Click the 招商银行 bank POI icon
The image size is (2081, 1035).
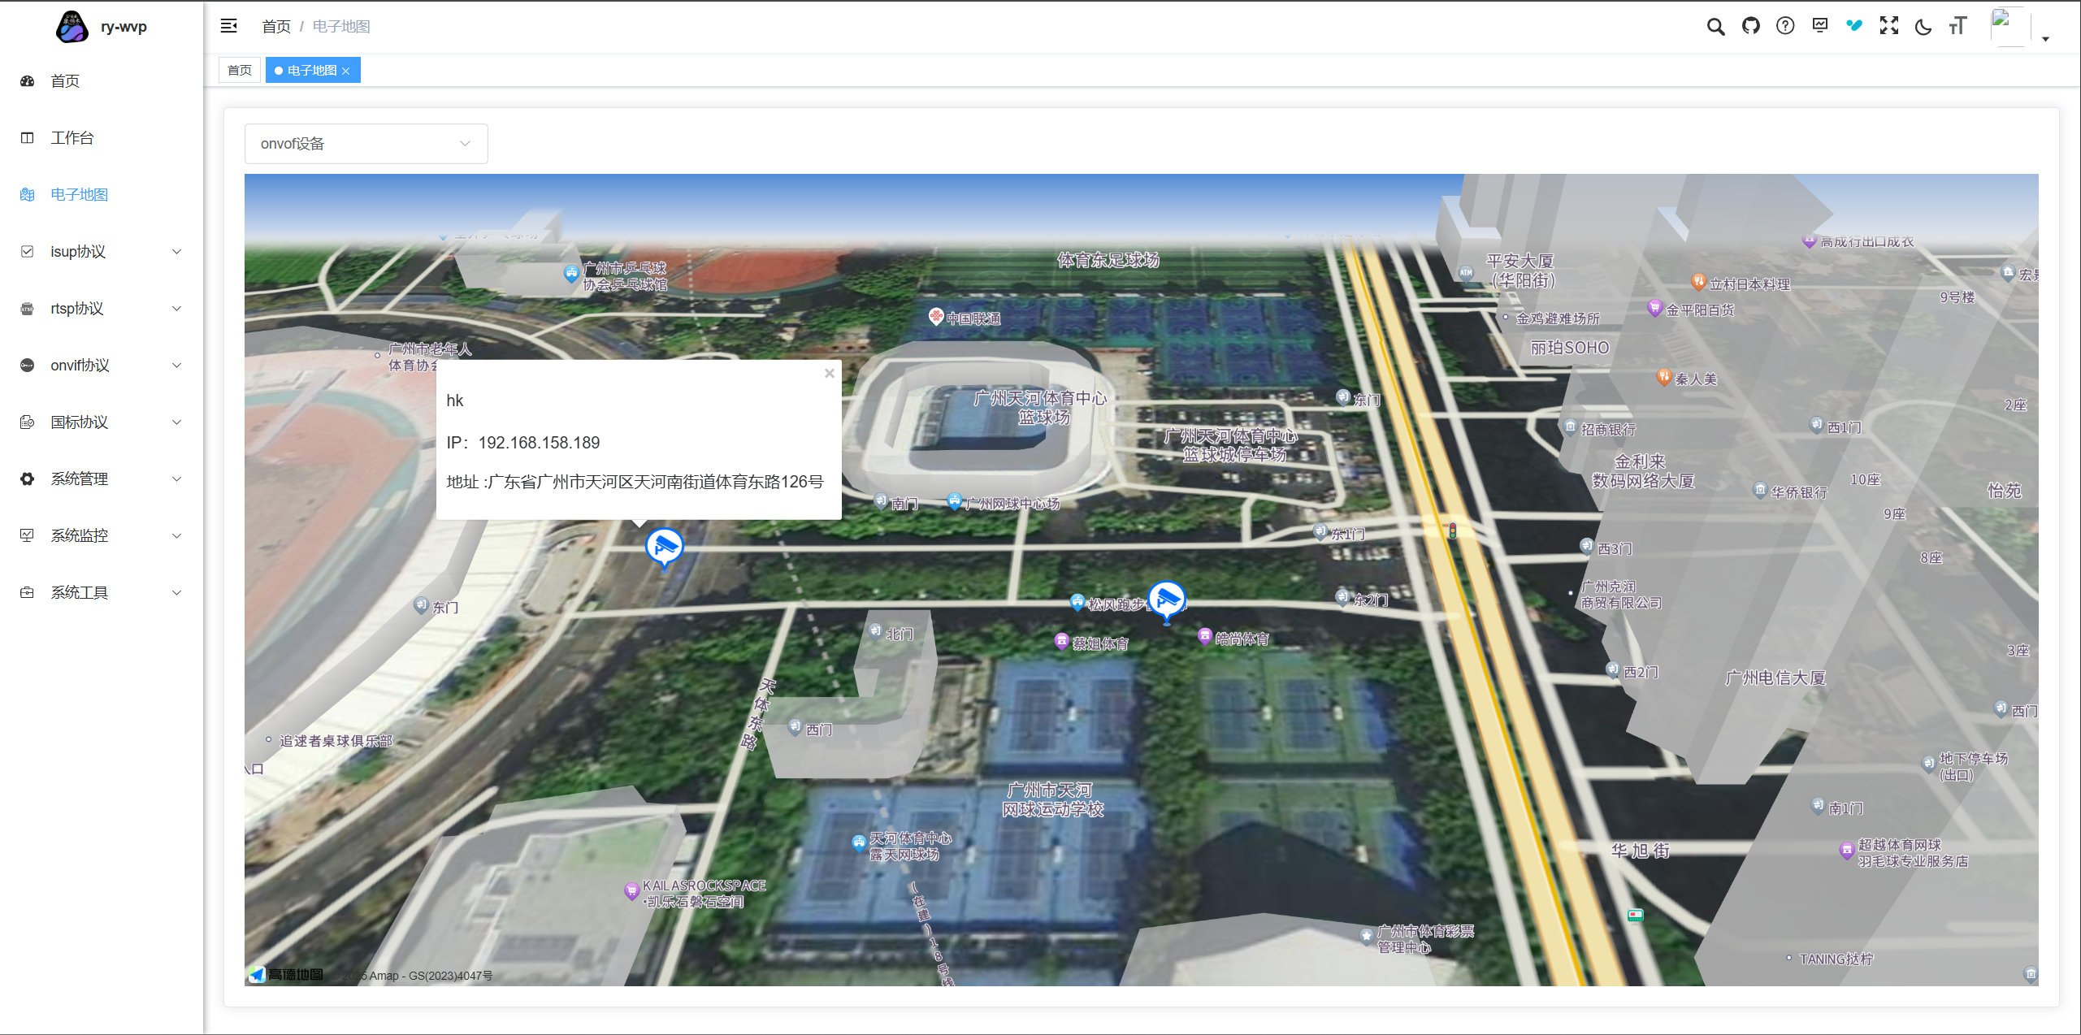1570,427
